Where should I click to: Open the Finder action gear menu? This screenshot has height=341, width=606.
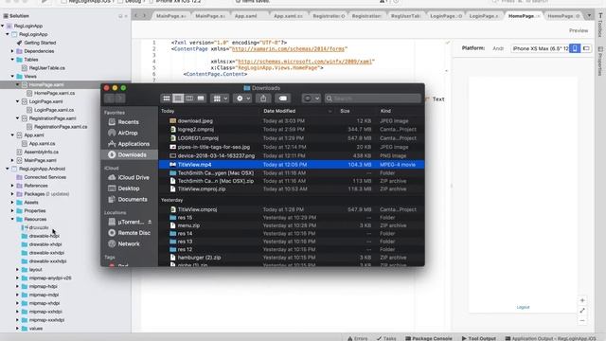coord(243,99)
